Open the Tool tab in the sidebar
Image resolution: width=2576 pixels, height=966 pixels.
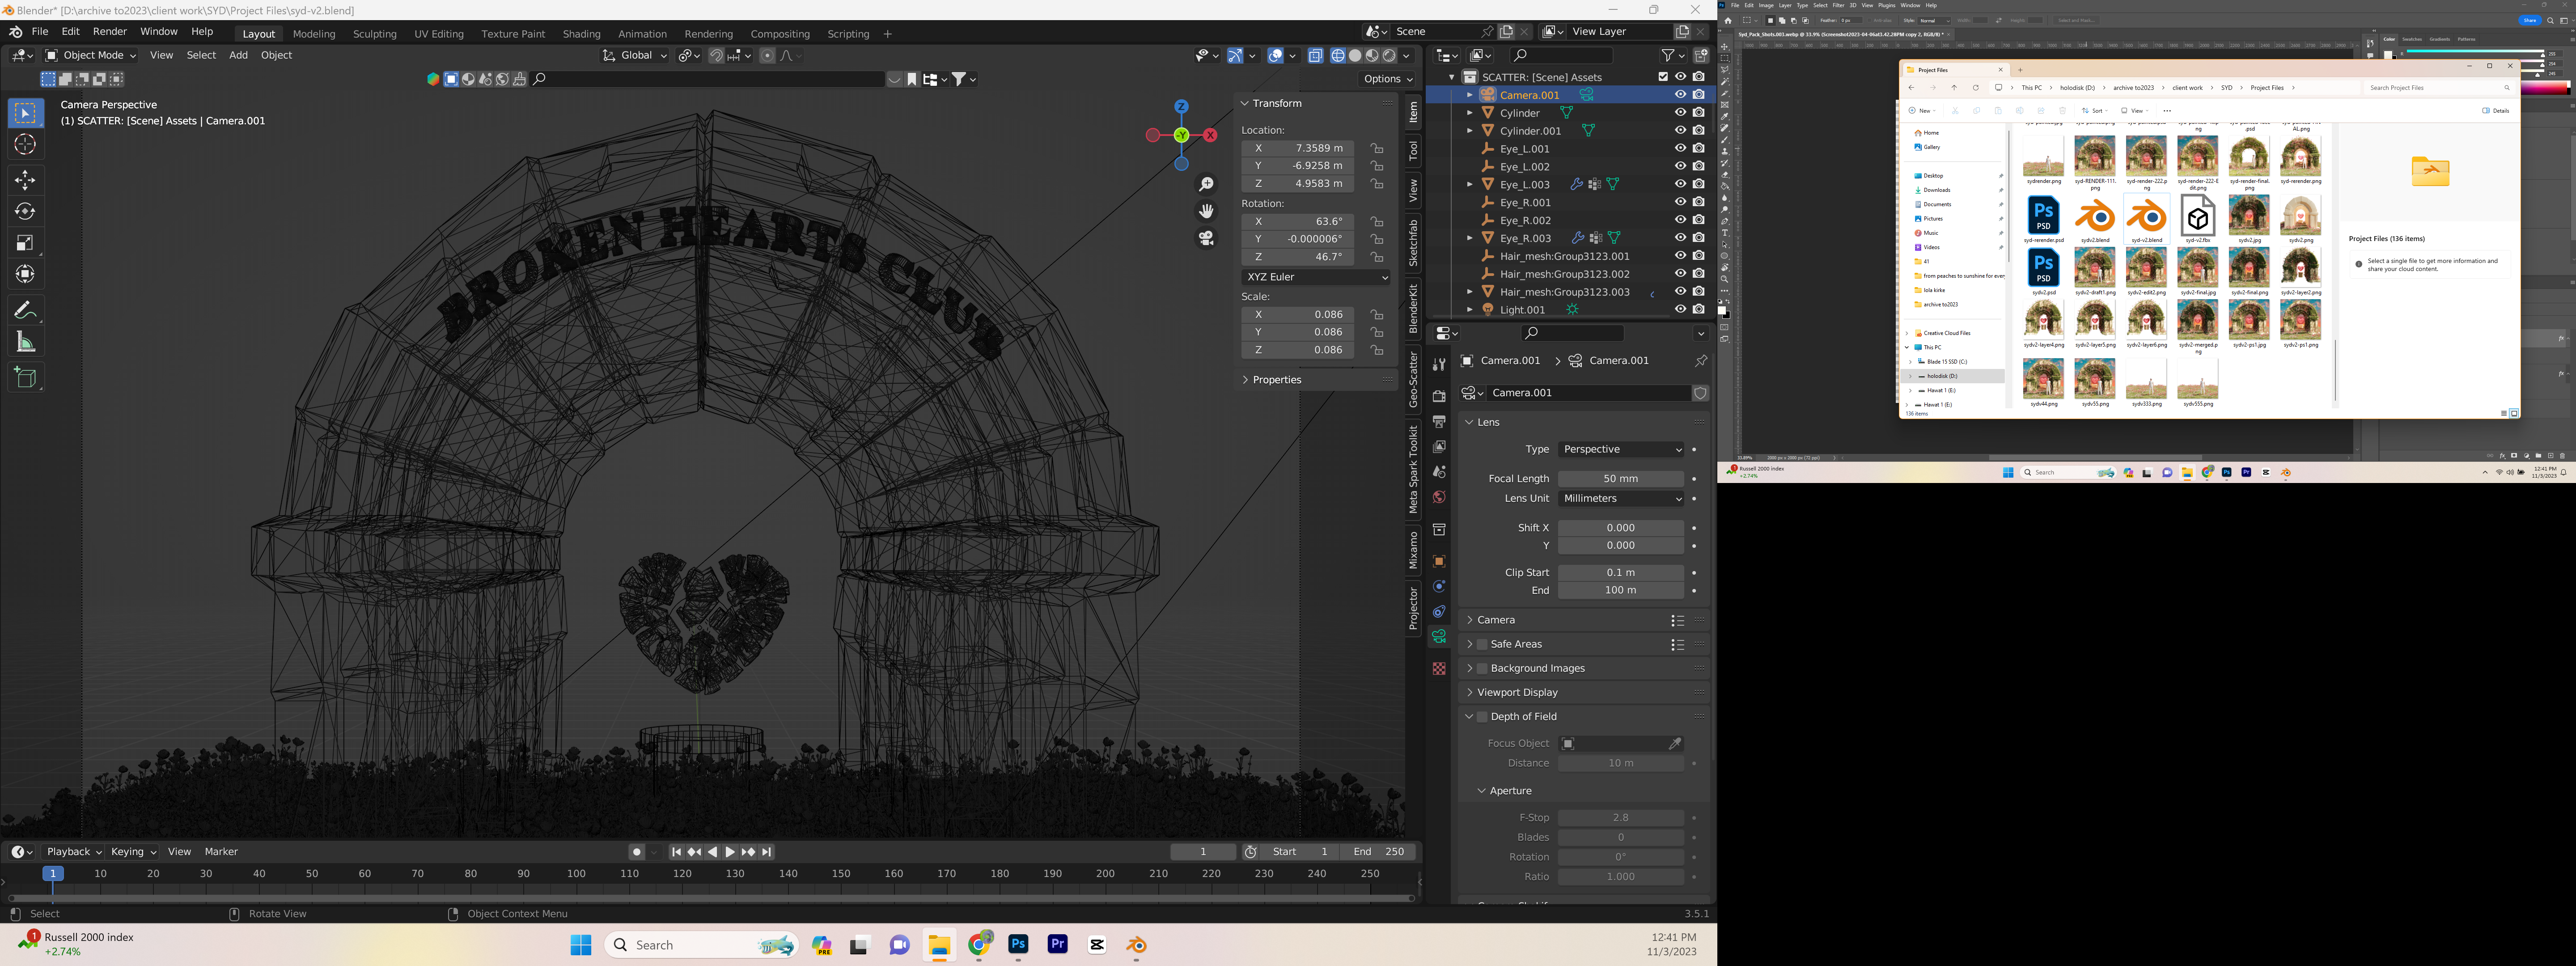coord(1413,151)
